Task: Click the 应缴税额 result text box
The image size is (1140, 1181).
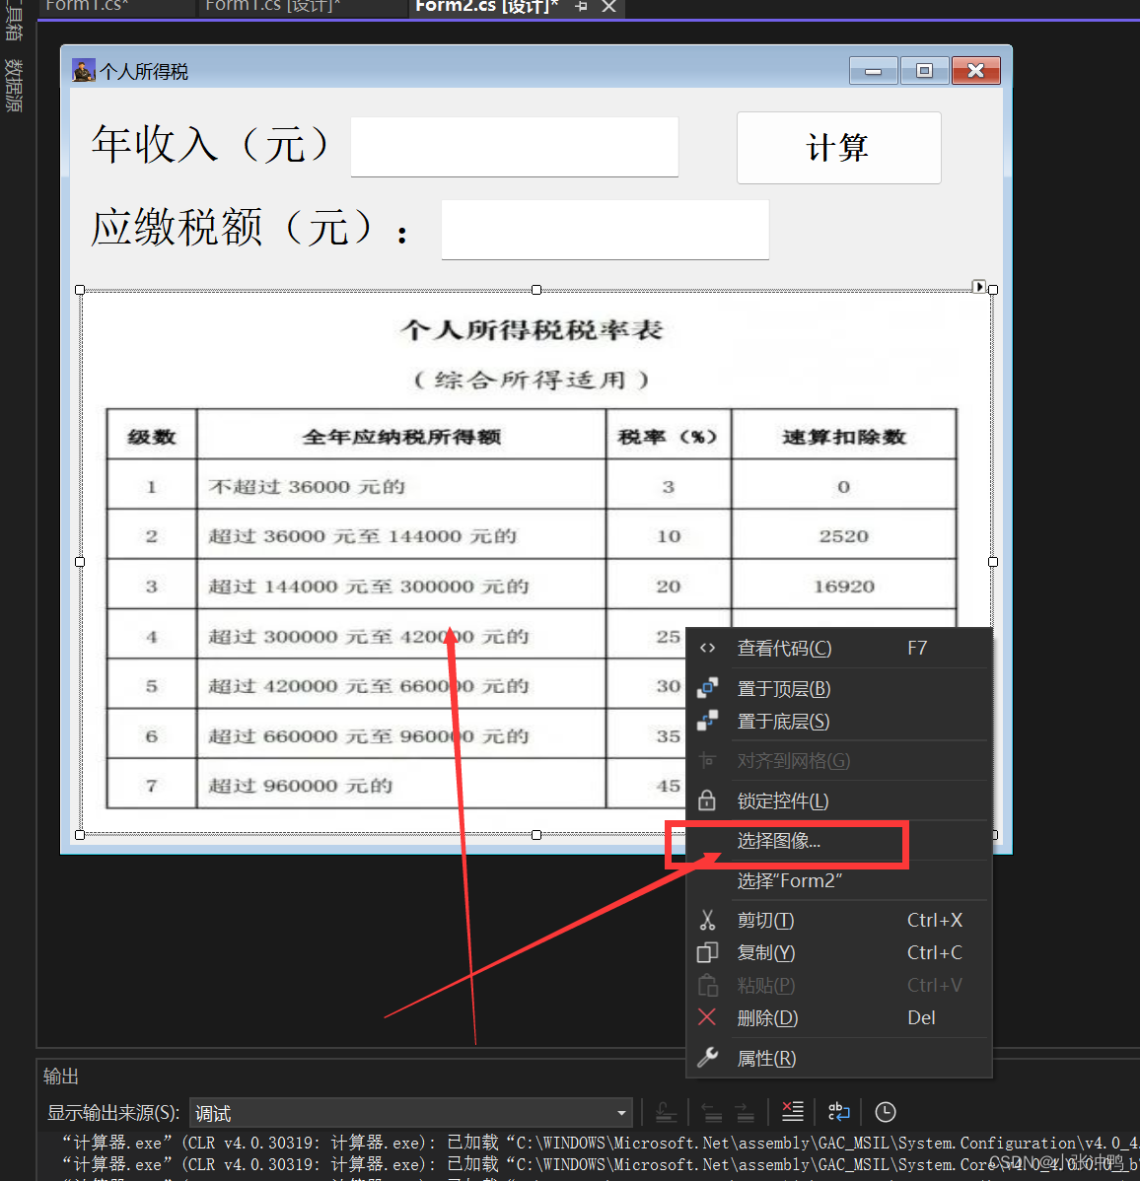Action: 606,230
